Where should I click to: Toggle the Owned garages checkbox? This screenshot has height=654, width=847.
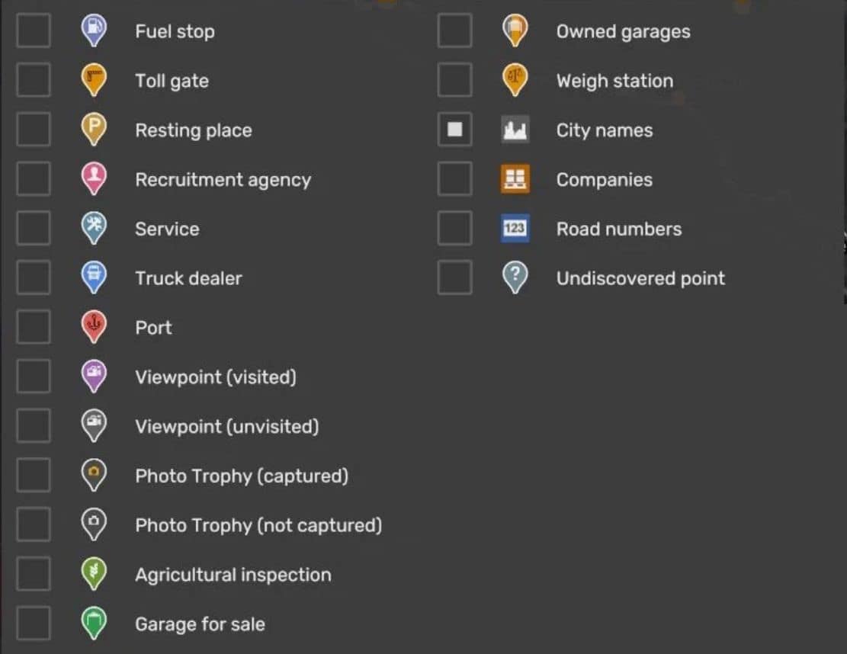pos(454,31)
